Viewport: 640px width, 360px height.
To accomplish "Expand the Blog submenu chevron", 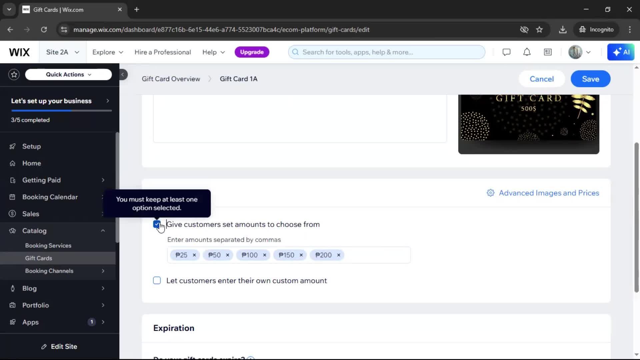I will click(103, 288).
